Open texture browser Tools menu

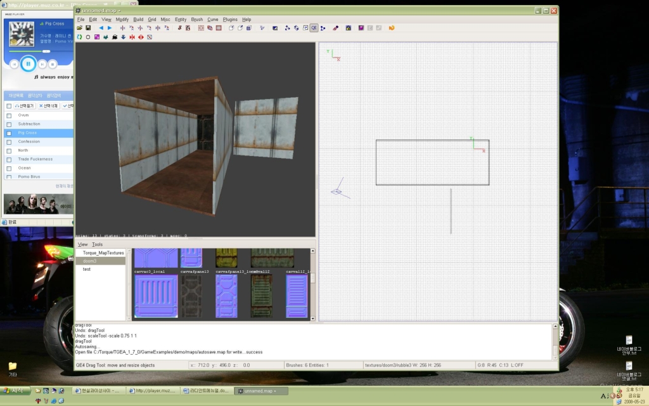point(97,244)
